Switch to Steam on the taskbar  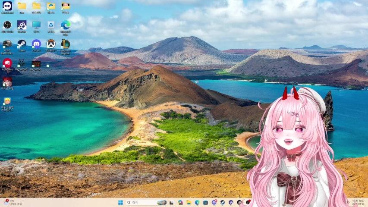coord(223,203)
